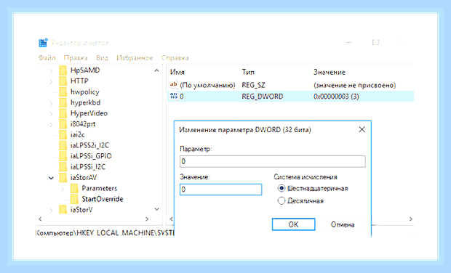Click the i8042prt folder icon
451x273 pixels.
pyautogui.click(x=63, y=124)
